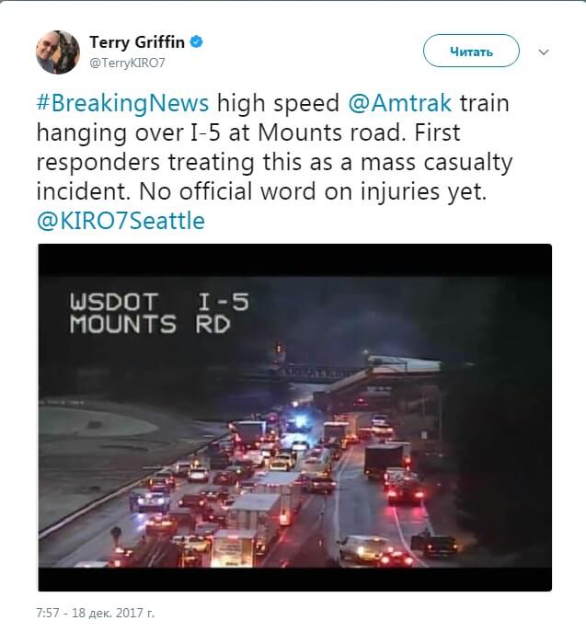Open the WSDOT traffic camera image

click(295, 418)
